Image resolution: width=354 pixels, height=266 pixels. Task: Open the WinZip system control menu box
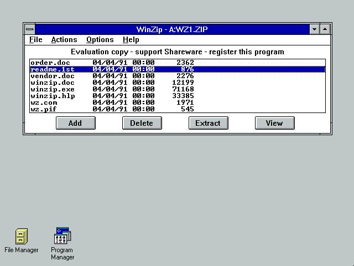click(x=29, y=29)
